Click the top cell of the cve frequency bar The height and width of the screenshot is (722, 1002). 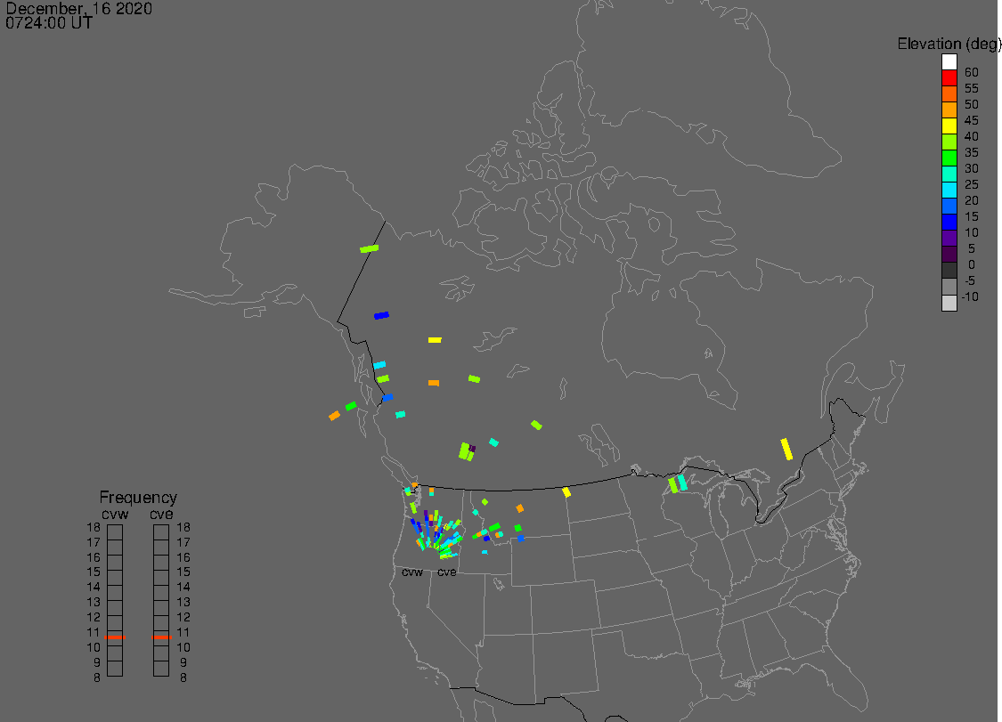[161, 531]
